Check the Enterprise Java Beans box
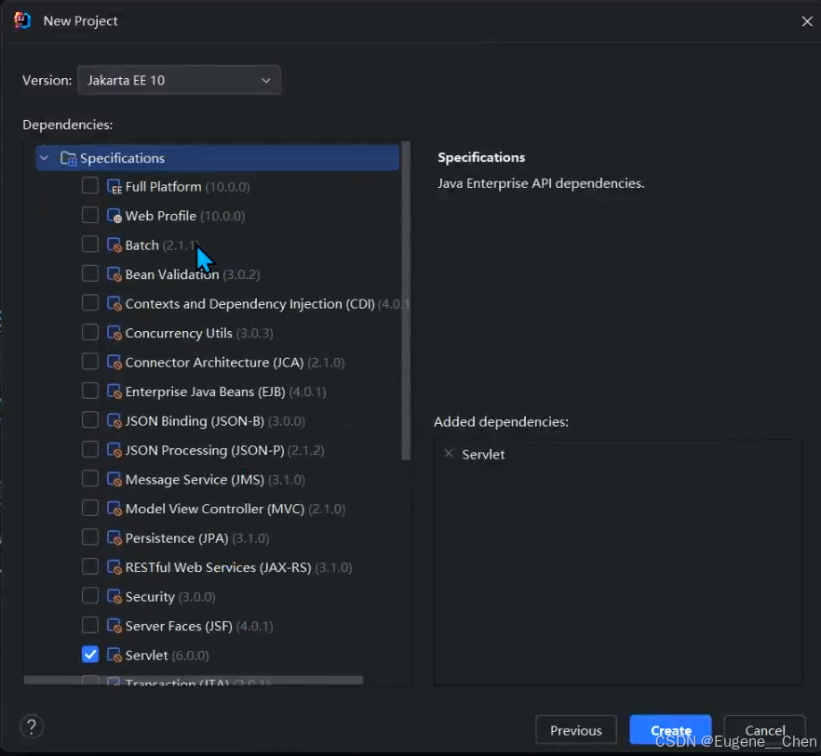 point(90,391)
